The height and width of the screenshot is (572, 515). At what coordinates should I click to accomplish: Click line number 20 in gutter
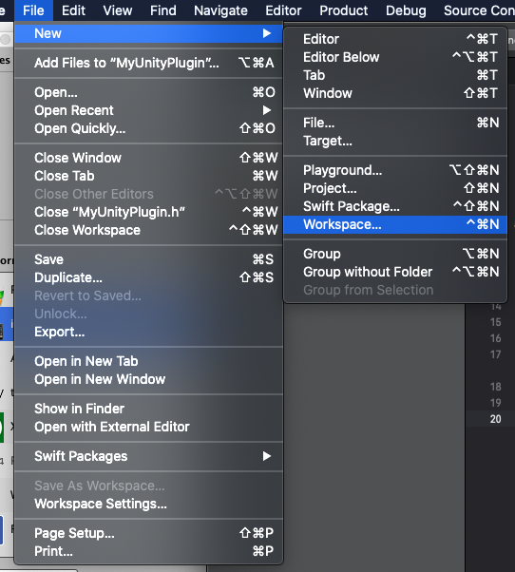(x=495, y=419)
